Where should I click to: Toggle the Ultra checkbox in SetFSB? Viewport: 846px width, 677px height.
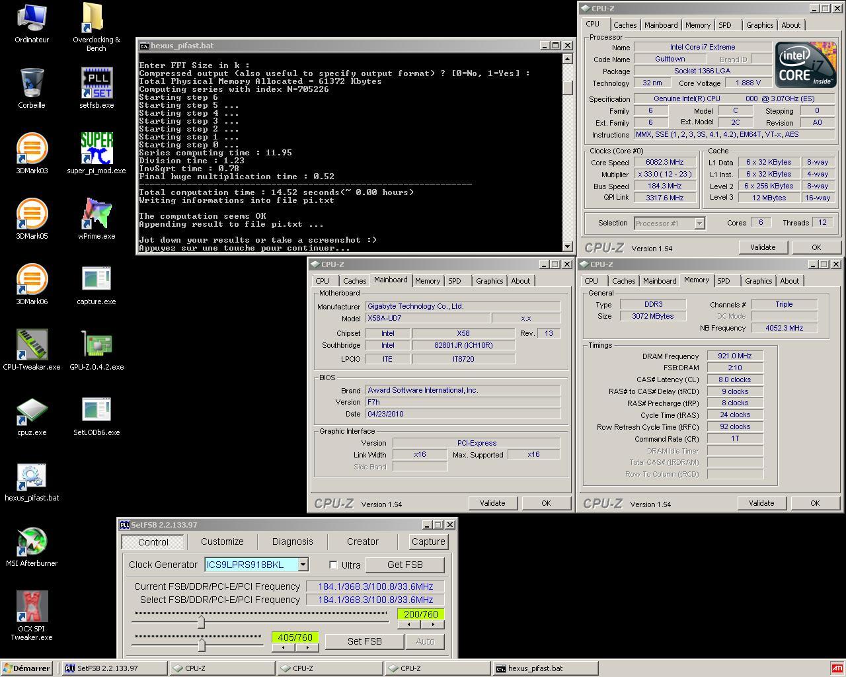(334, 565)
